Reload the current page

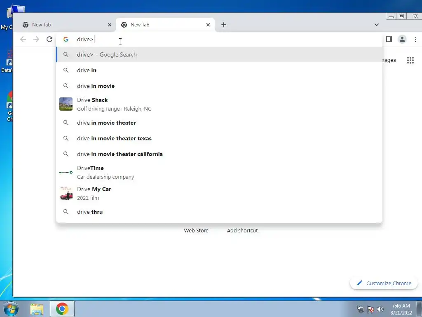click(49, 39)
